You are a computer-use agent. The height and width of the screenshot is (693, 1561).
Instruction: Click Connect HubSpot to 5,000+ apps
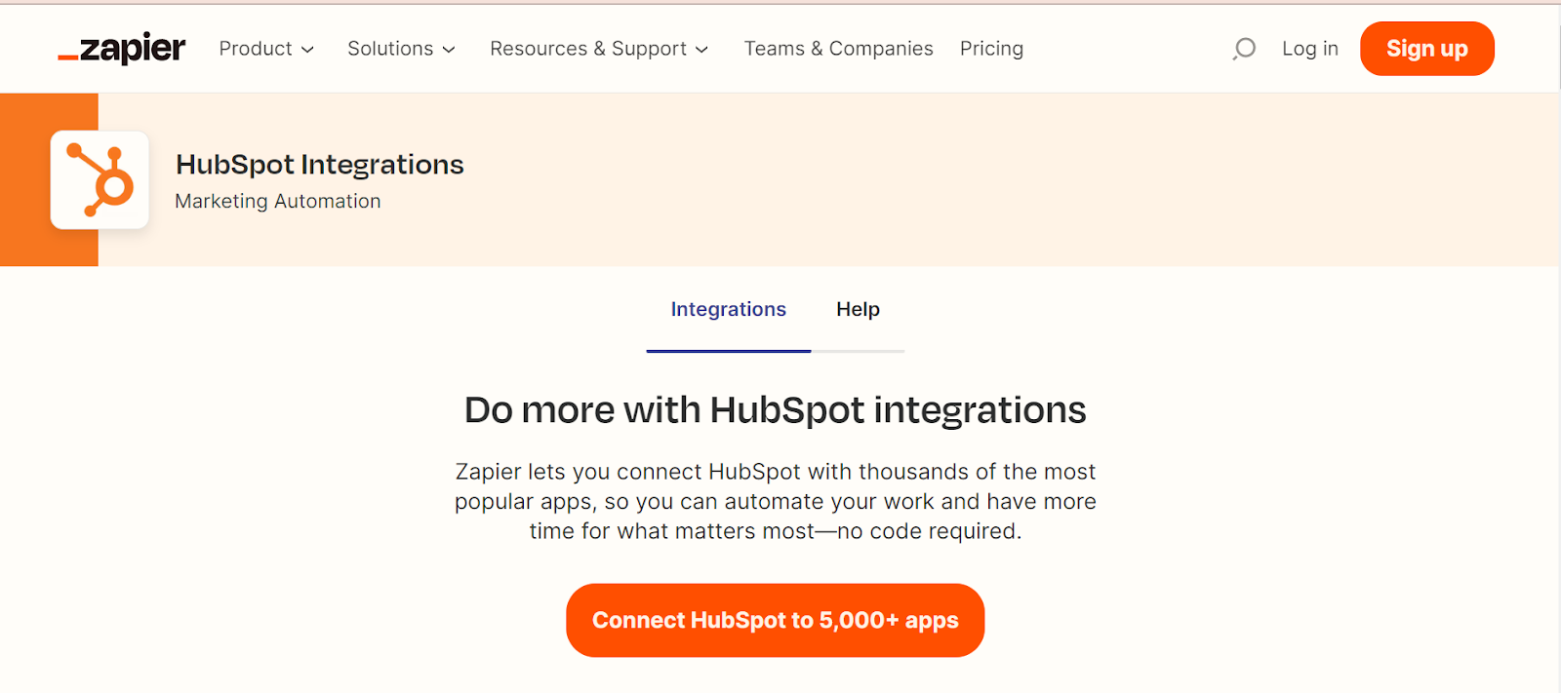[775, 620]
